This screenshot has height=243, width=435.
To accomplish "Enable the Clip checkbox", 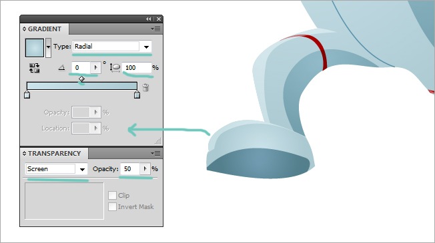I will (x=112, y=195).
